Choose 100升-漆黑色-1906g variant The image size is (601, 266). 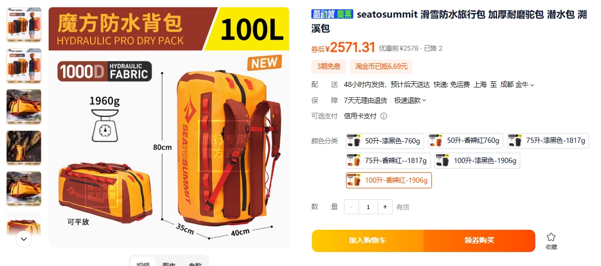[x=477, y=160]
